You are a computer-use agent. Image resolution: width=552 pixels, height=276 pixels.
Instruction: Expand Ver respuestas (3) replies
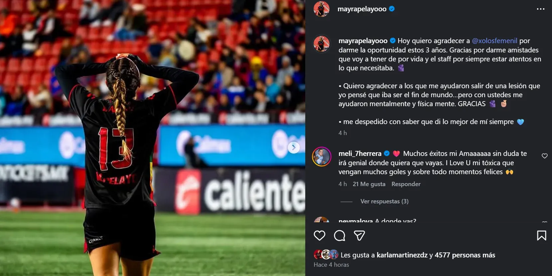tap(384, 201)
